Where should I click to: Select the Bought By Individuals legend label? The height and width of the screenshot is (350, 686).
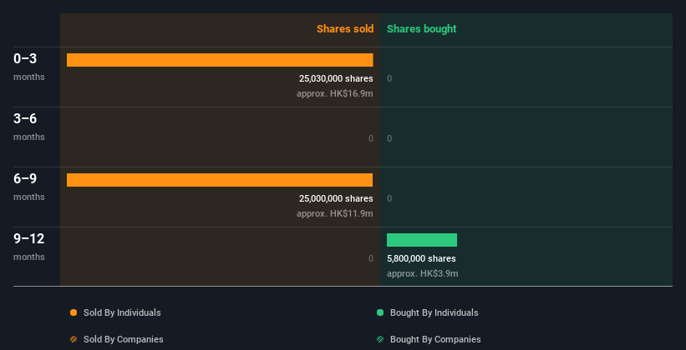point(434,312)
